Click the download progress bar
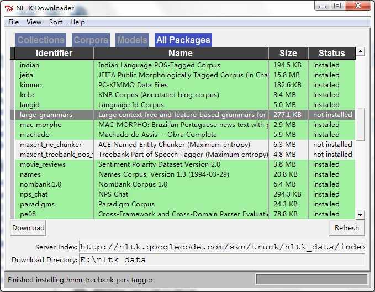The height and width of the screenshot is (292, 375). [311, 279]
